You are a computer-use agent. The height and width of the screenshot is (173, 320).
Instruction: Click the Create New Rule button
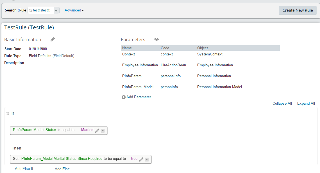point(298,10)
